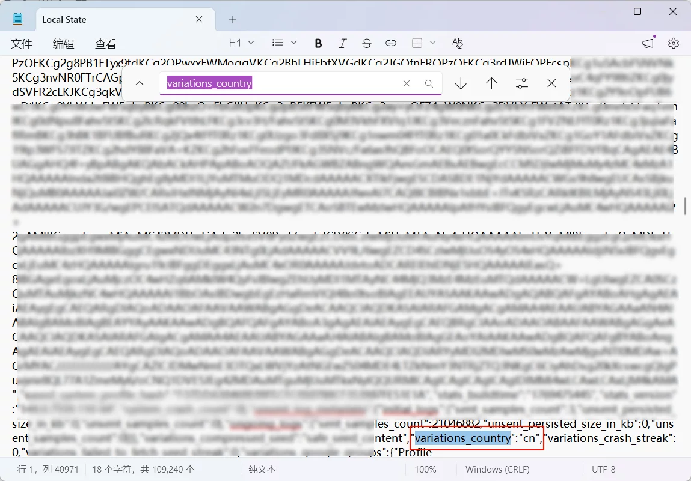Close the Local State tab
The width and height of the screenshot is (691, 481).
(199, 19)
